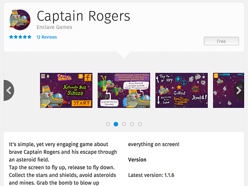Select the fifth carousel page dot
This screenshot has width=248, height=186.
coord(140,124)
